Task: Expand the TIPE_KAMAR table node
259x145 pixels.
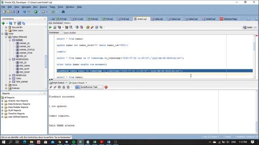Action: 10,82
